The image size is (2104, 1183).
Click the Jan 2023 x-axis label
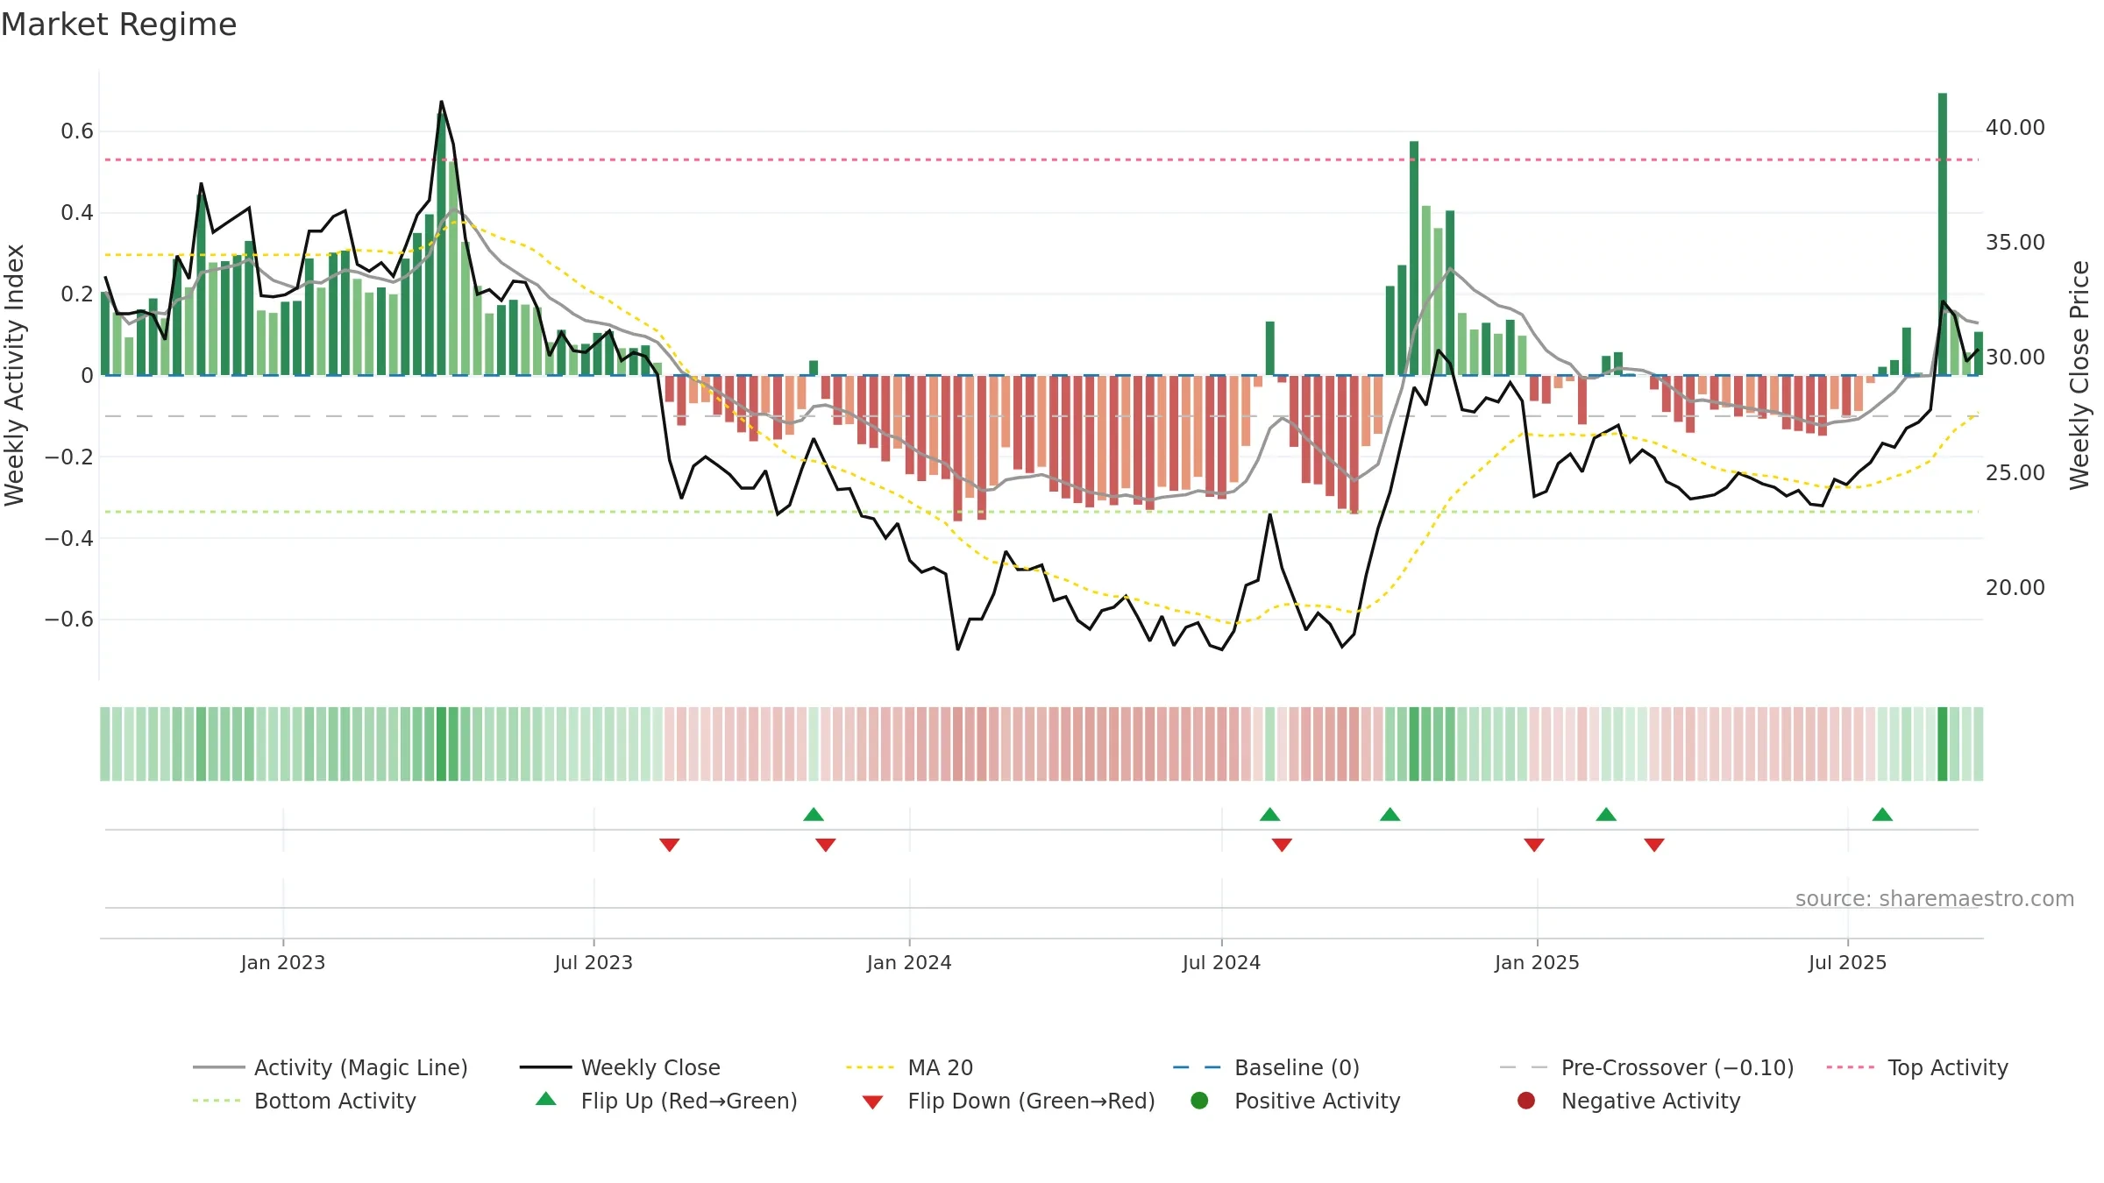coord(283,962)
